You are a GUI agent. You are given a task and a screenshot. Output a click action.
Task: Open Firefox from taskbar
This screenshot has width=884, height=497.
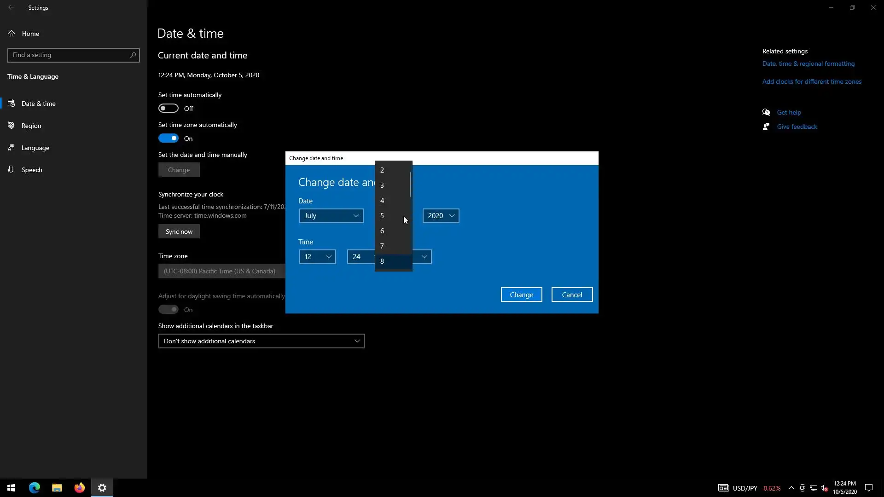(80, 488)
